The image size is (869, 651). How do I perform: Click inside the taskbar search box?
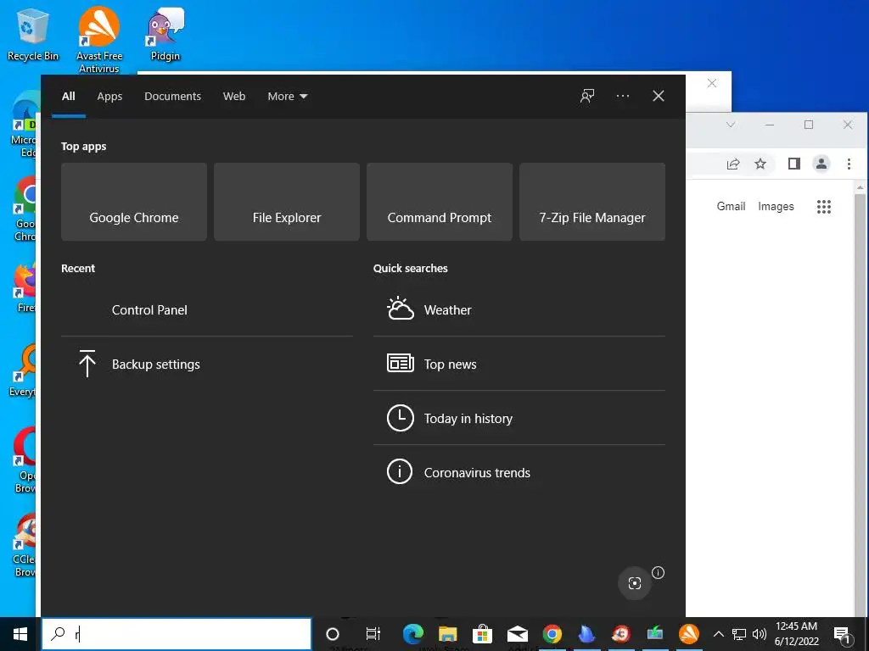coord(177,634)
